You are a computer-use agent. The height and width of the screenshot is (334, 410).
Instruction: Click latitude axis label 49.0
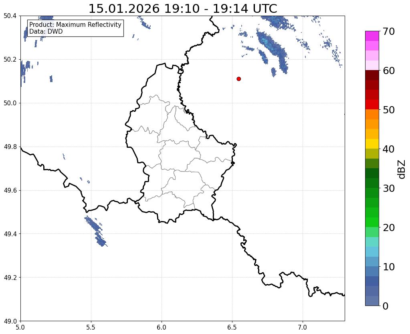click(10, 321)
